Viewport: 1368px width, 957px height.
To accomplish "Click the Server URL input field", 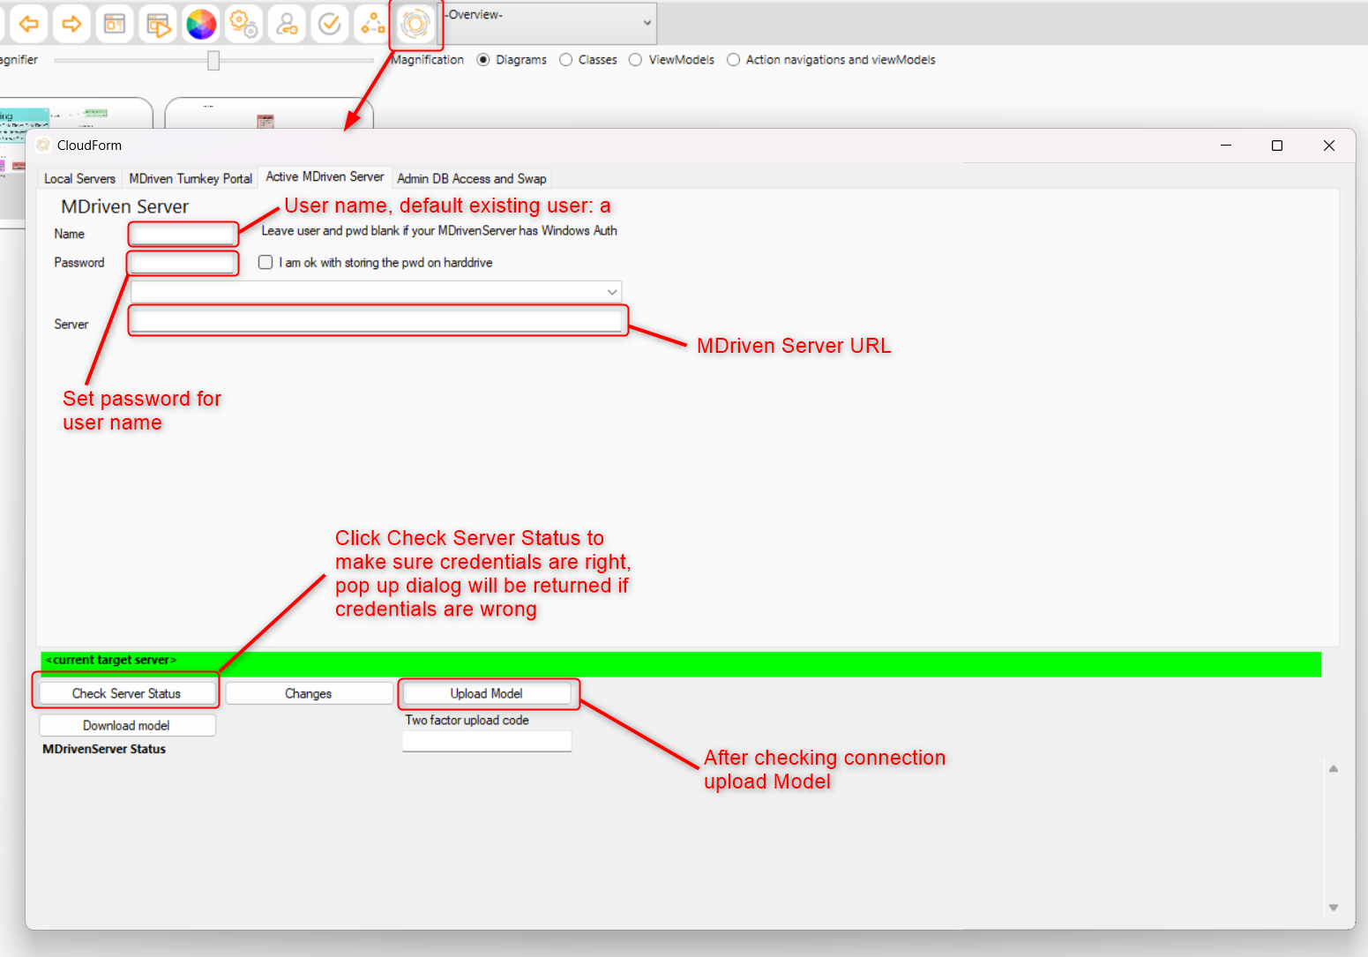I will (x=377, y=321).
